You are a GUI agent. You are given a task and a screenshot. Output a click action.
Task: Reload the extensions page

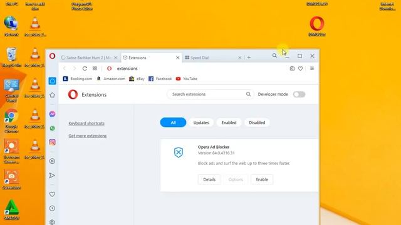(85, 68)
